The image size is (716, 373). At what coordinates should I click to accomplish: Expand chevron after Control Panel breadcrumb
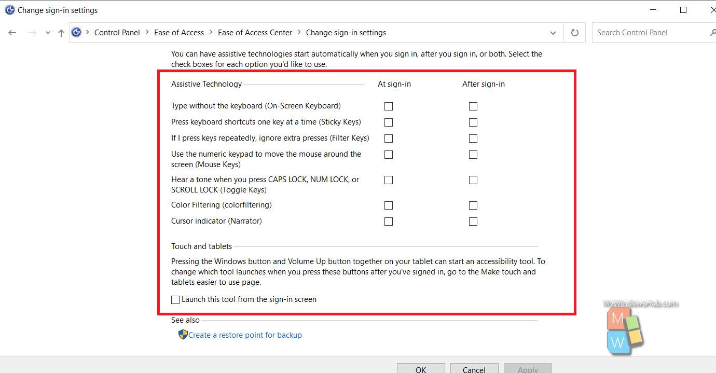tap(147, 32)
